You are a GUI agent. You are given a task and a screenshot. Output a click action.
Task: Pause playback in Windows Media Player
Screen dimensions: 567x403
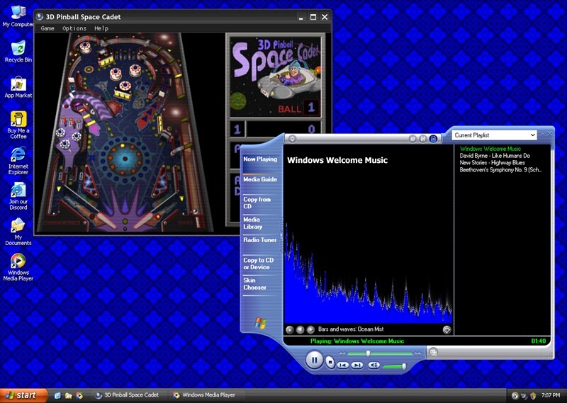click(314, 360)
